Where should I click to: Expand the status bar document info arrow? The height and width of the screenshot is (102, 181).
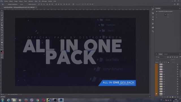pos(21,94)
